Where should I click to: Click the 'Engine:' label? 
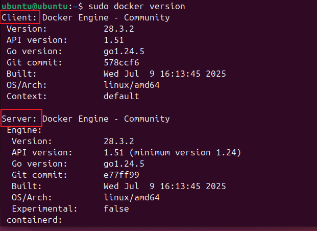25,130
